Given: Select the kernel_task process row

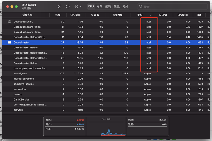Looking at the screenshot, I should (x=106, y=74).
